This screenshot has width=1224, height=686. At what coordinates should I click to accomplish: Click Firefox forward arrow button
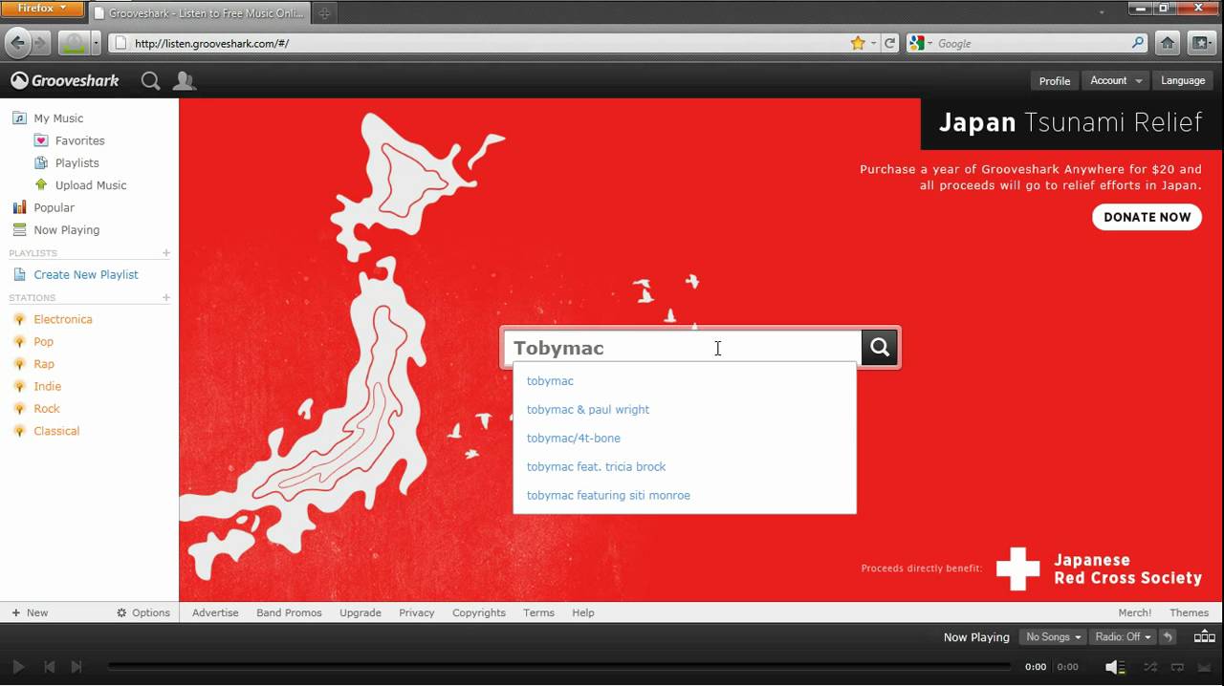(x=40, y=43)
